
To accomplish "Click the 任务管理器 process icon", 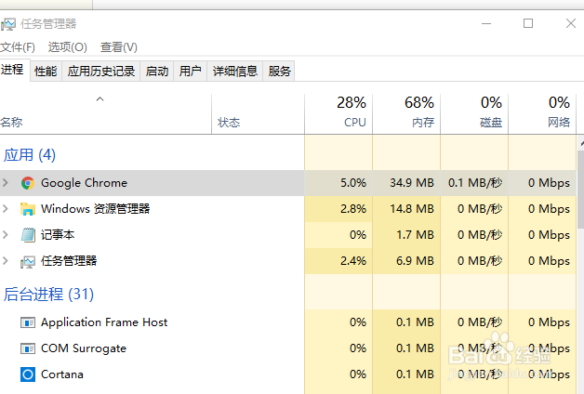I will click(28, 261).
